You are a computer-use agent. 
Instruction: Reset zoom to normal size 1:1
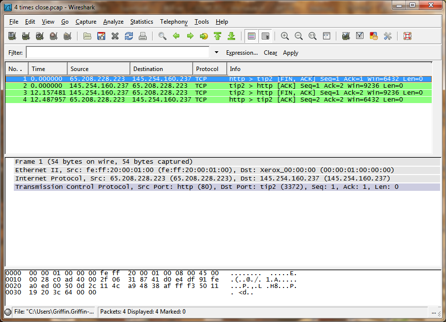(x=313, y=36)
